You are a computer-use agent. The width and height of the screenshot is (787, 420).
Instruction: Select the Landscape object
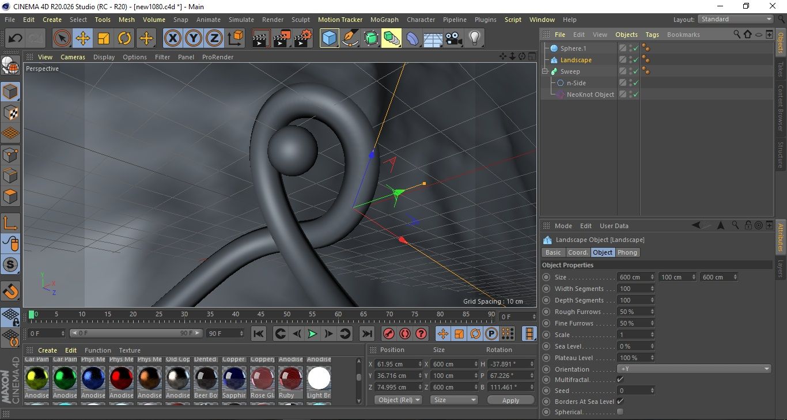tap(576, 60)
